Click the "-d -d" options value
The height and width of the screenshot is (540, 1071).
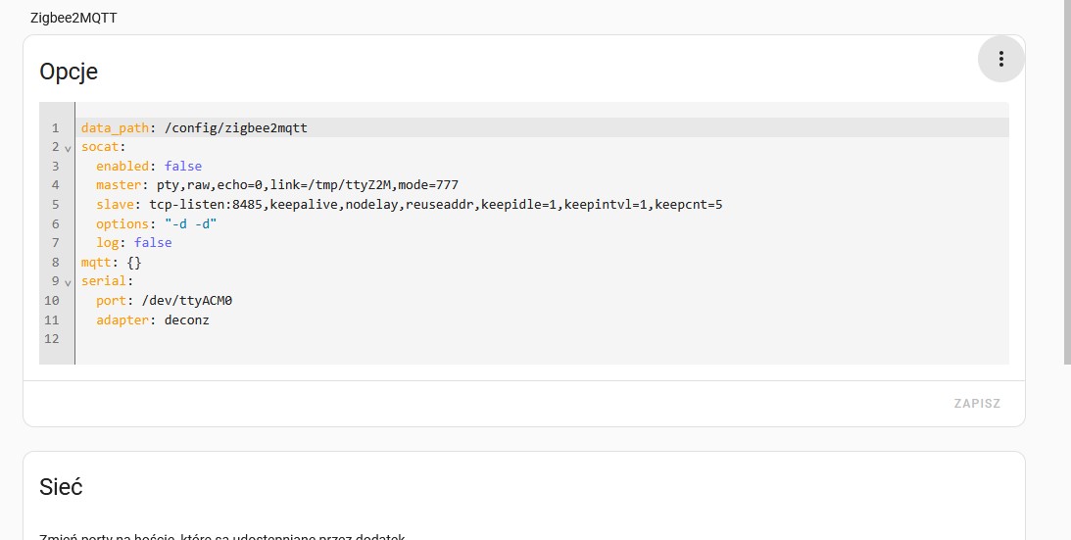click(x=190, y=223)
